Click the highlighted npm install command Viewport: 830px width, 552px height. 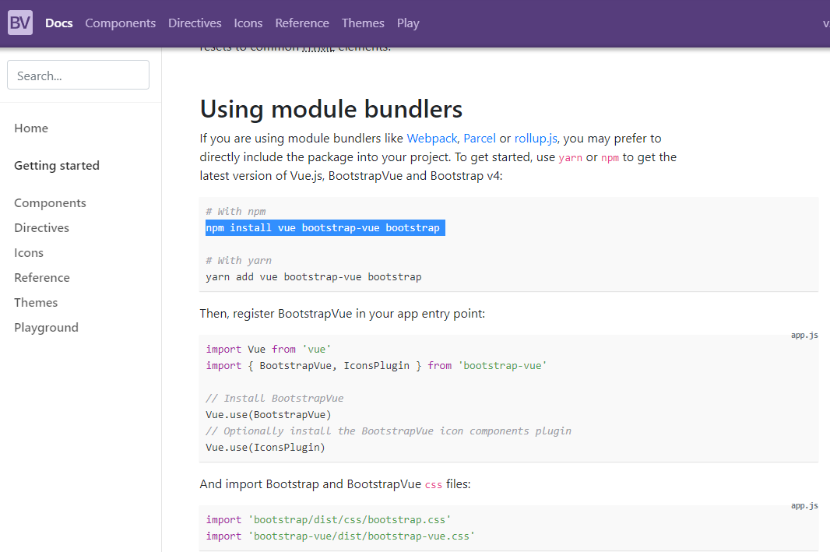[x=325, y=227]
